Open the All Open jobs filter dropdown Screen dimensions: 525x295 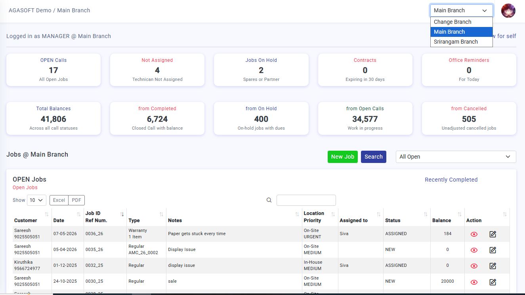[x=456, y=157]
